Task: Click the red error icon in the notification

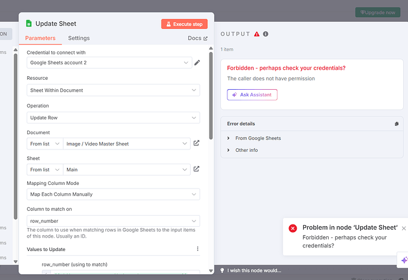Action: tap(293, 229)
